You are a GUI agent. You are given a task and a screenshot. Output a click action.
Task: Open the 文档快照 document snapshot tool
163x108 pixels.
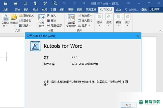click(5, 20)
